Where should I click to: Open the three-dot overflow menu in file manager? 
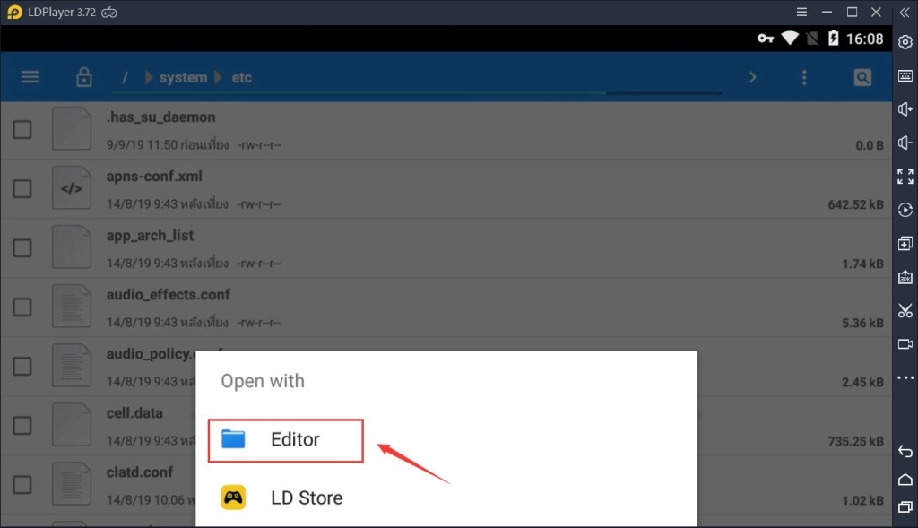[804, 77]
